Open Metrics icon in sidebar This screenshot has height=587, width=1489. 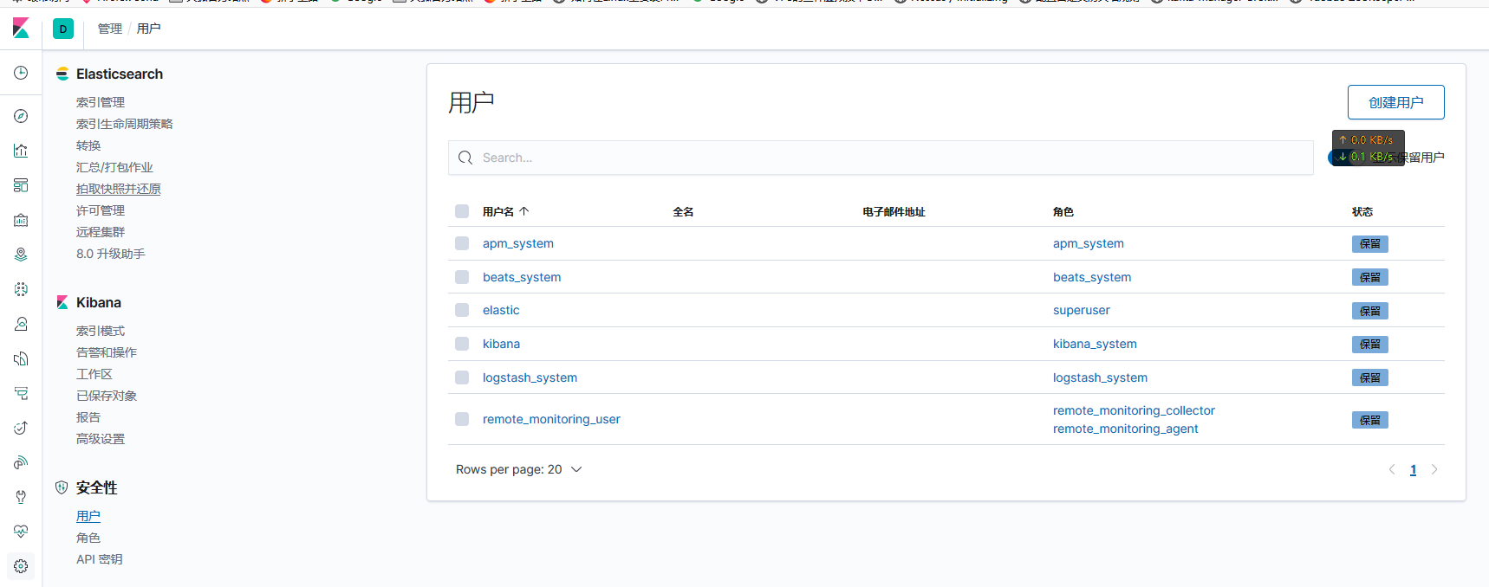21,324
